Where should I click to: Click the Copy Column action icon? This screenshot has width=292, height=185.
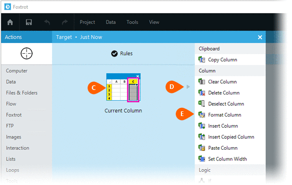[202, 60]
